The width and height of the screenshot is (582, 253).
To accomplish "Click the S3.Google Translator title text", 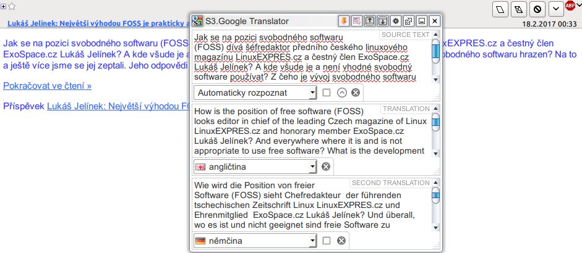I will (247, 22).
